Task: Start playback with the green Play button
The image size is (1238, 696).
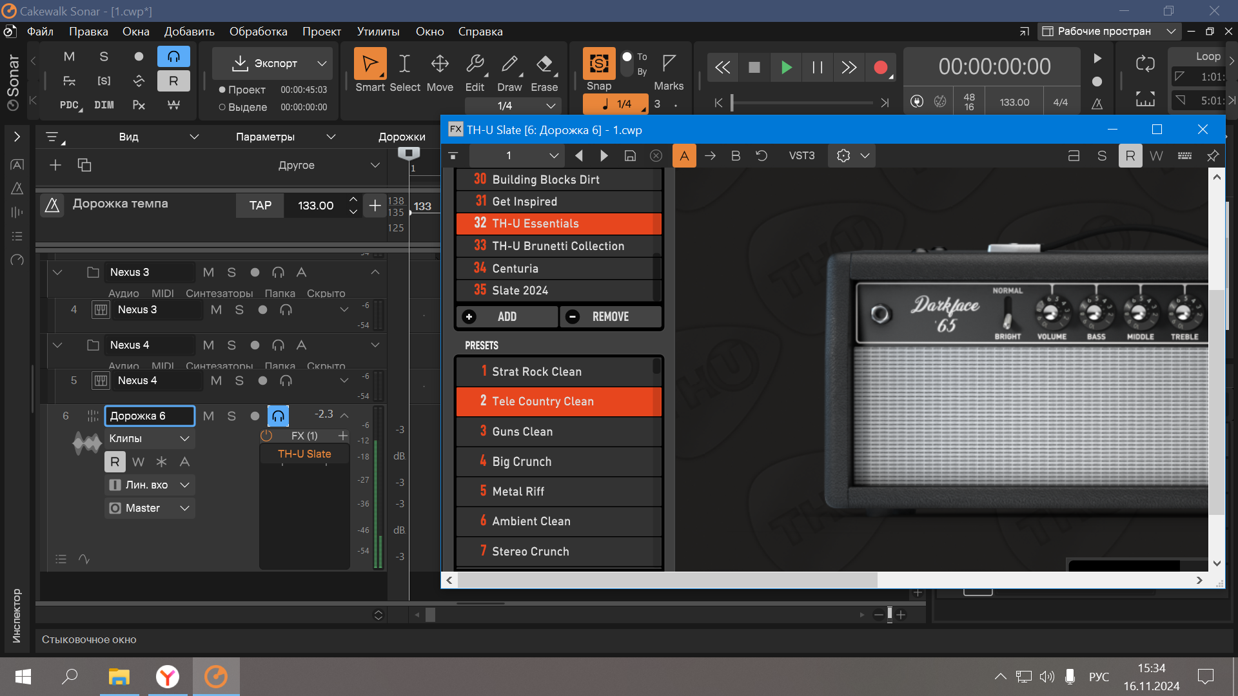Action: [786, 67]
